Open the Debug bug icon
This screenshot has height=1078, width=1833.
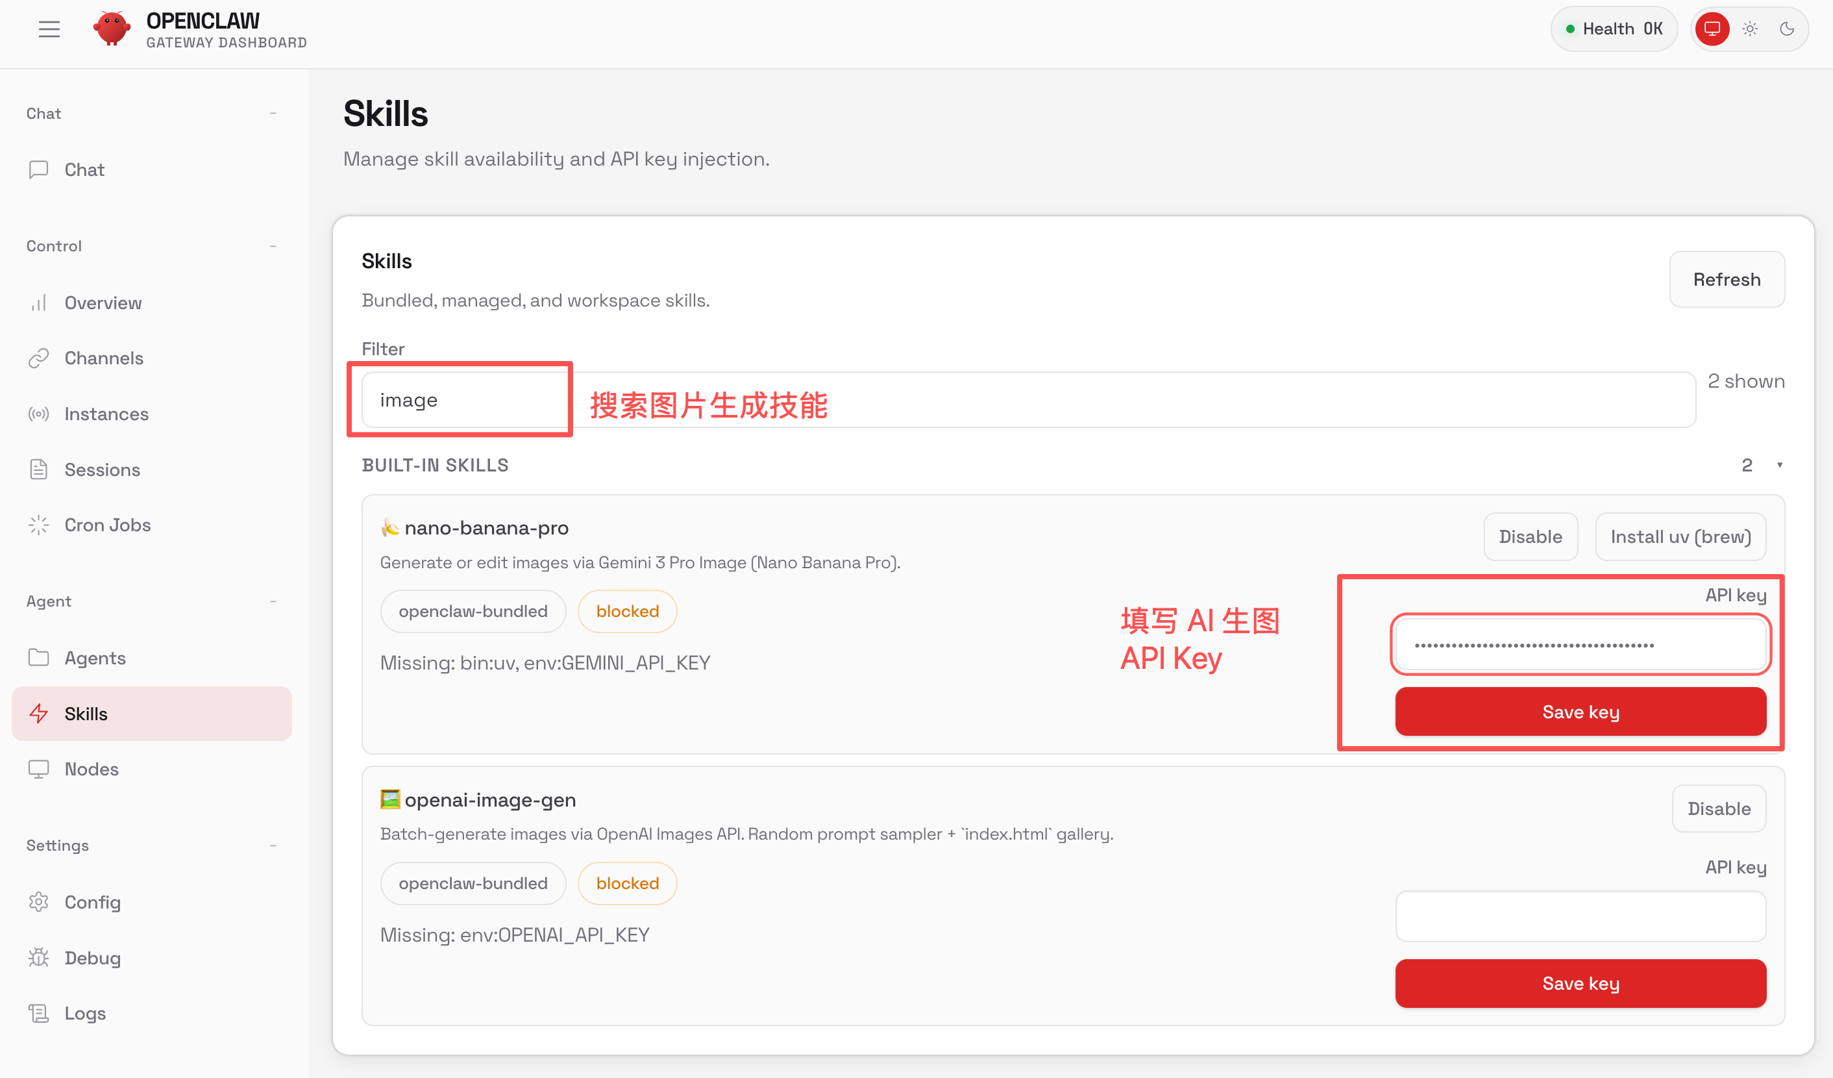[x=38, y=958]
